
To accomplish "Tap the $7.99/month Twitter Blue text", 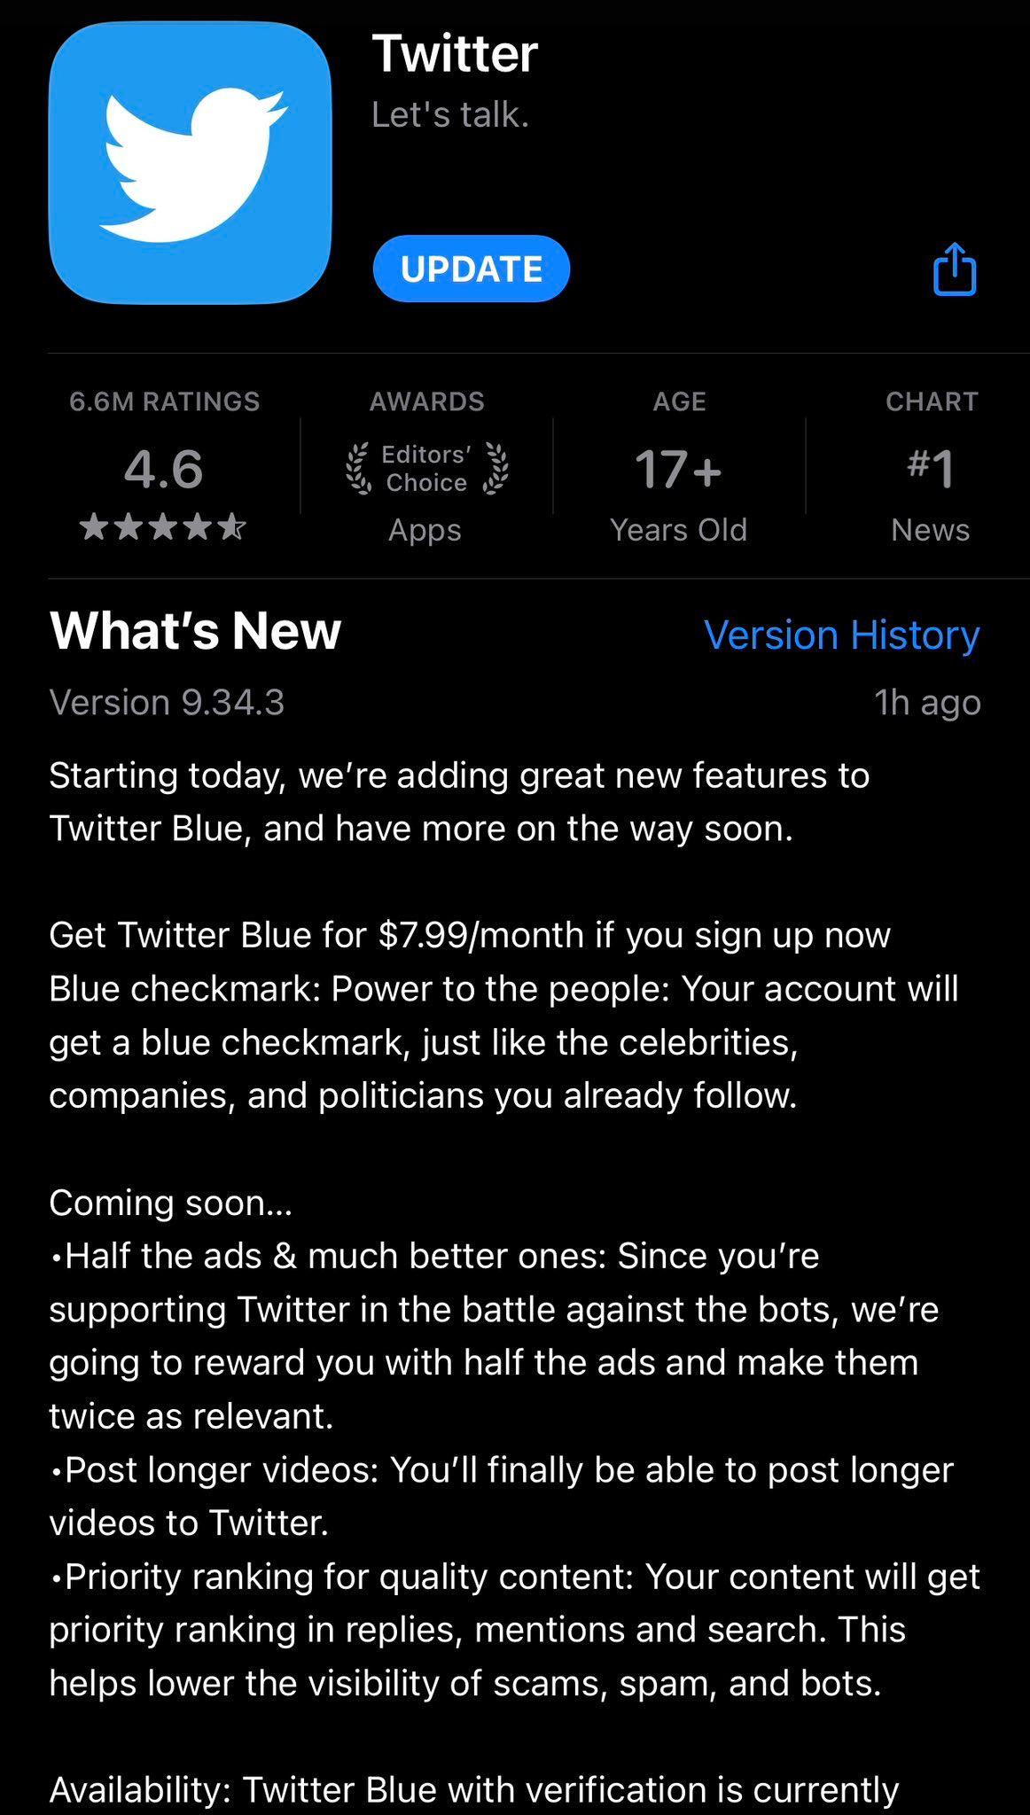I will 470,935.
